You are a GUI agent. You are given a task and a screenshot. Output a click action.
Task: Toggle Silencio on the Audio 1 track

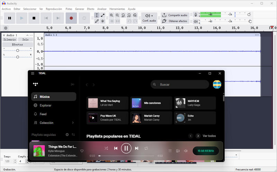(x=10, y=40)
